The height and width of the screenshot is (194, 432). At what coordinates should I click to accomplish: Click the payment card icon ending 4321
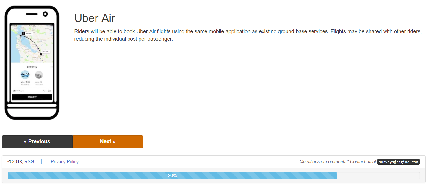[14, 90]
